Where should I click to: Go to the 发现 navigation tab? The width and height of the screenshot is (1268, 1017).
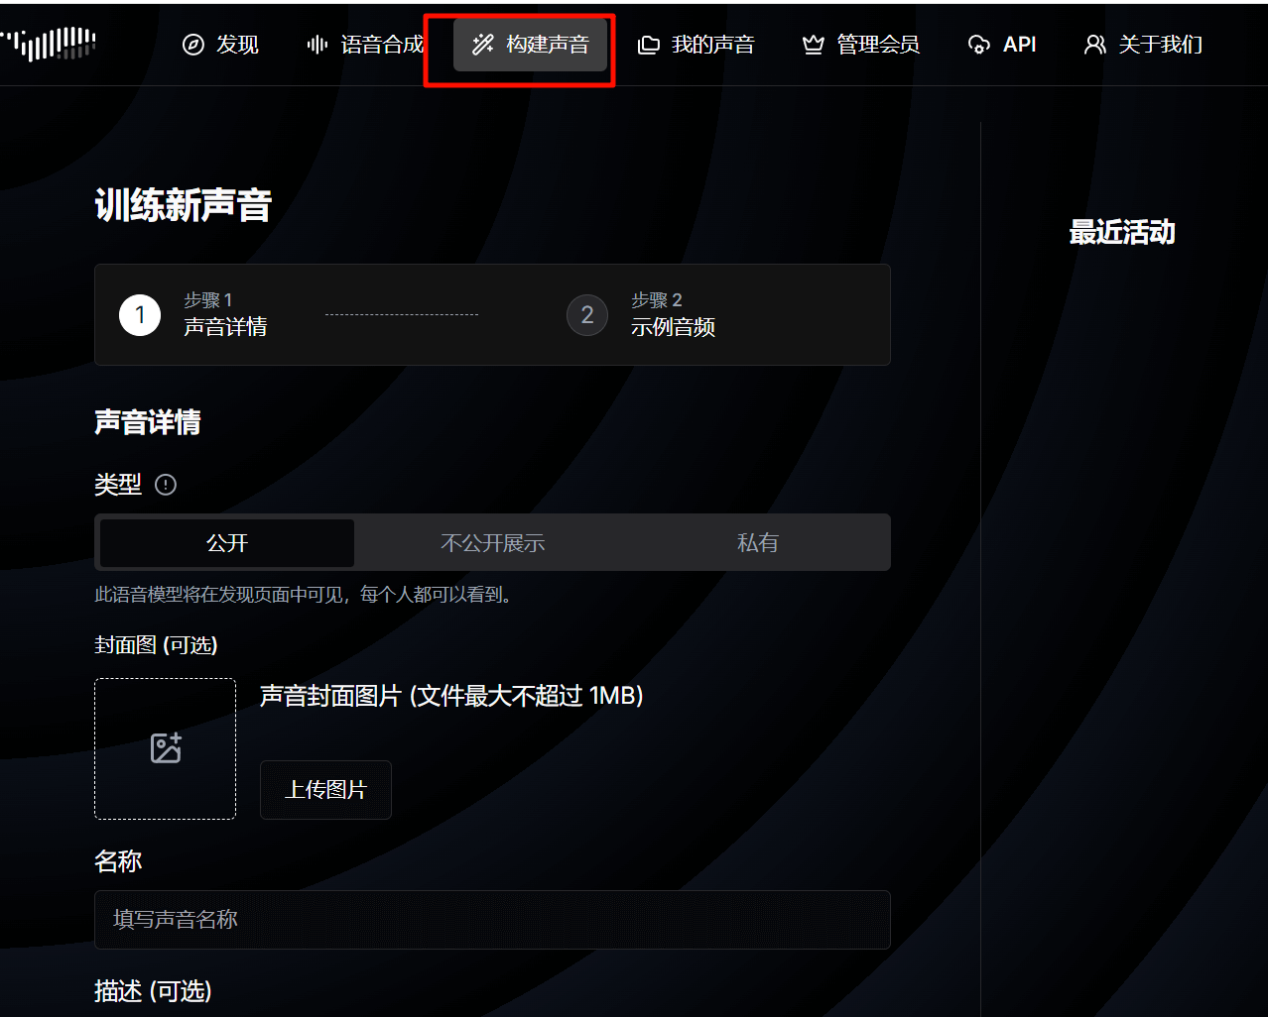(221, 45)
